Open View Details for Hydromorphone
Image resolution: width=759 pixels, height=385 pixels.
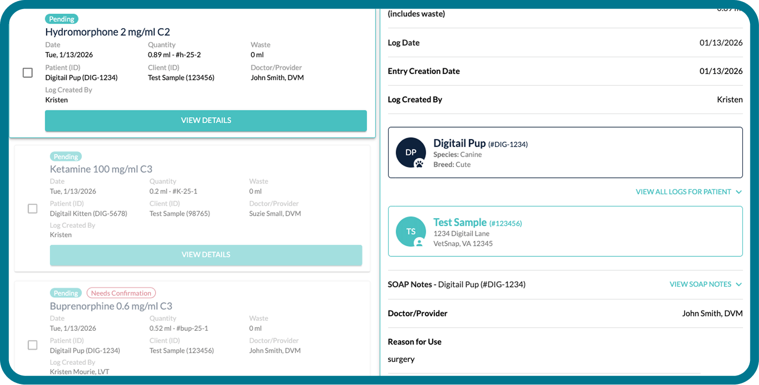[x=206, y=121]
